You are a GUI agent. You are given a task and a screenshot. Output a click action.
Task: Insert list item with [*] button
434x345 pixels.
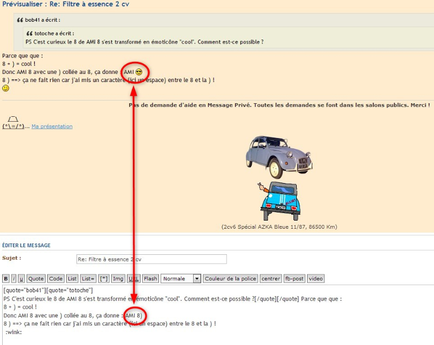104,279
